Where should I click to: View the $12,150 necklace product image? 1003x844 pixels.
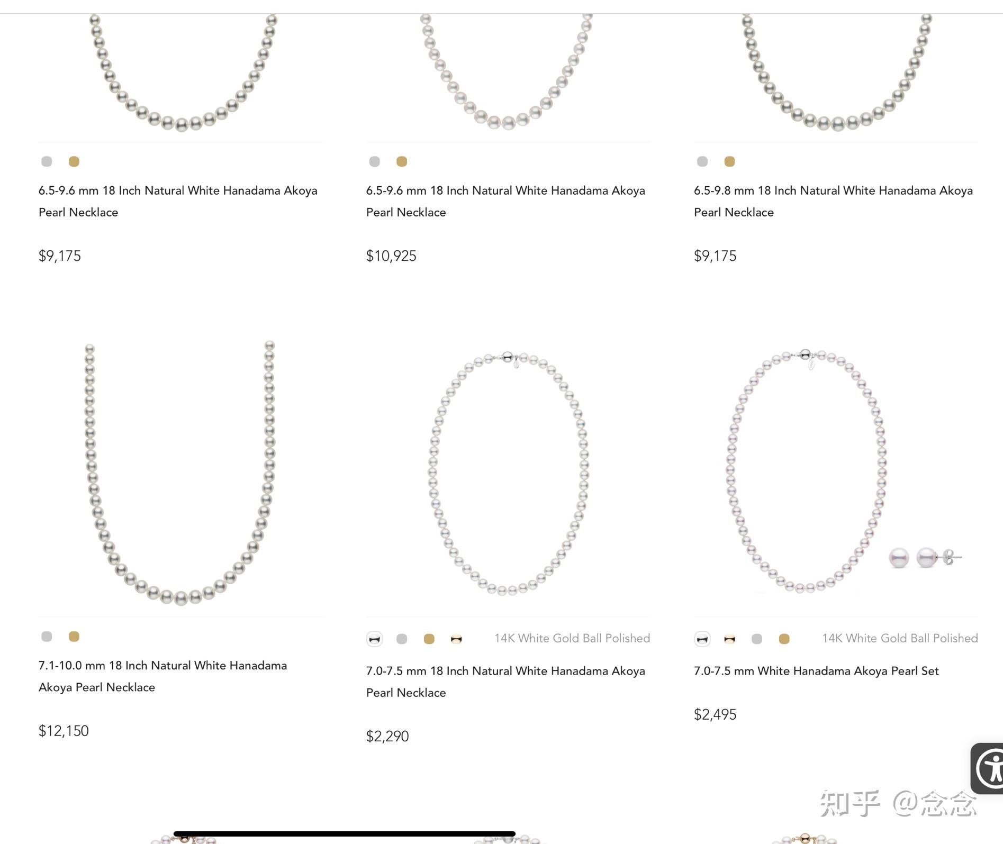[x=180, y=473]
